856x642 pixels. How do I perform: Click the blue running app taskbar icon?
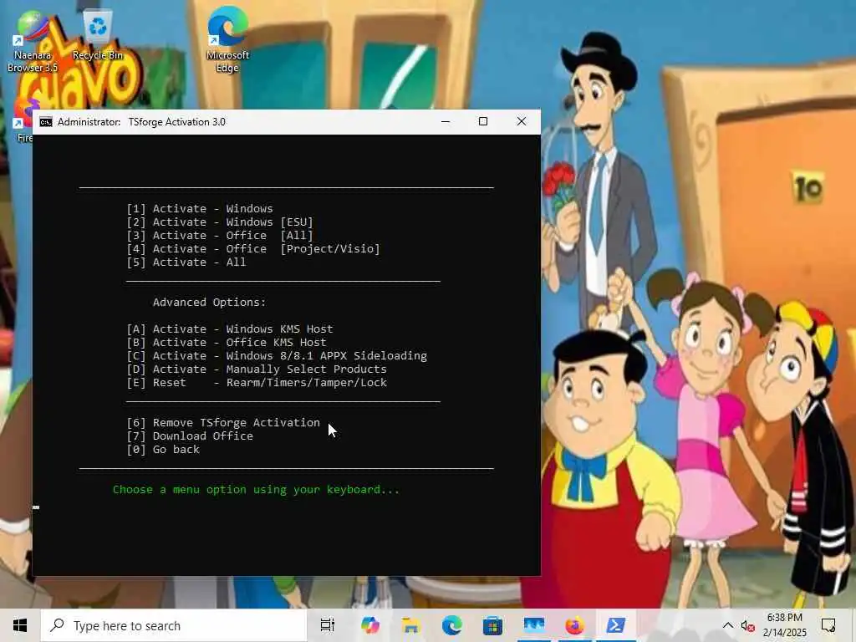(533, 625)
